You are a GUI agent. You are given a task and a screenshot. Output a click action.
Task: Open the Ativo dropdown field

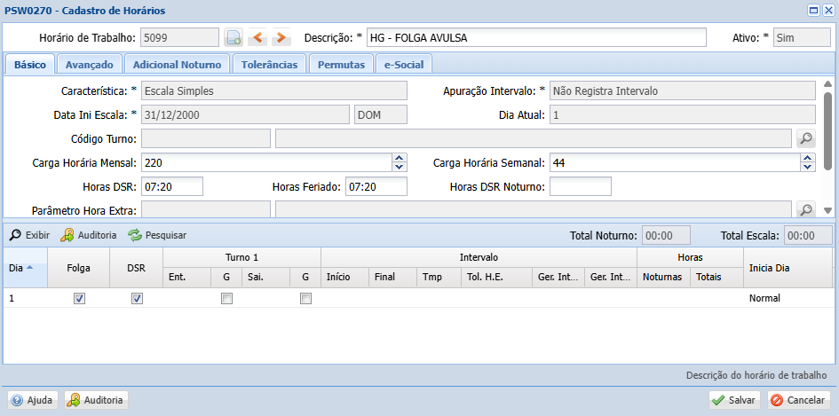click(802, 38)
